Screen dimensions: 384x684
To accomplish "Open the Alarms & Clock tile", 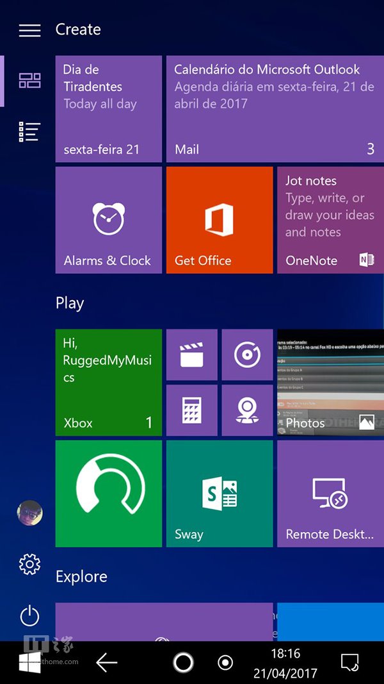I will pyautogui.click(x=108, y=220).
